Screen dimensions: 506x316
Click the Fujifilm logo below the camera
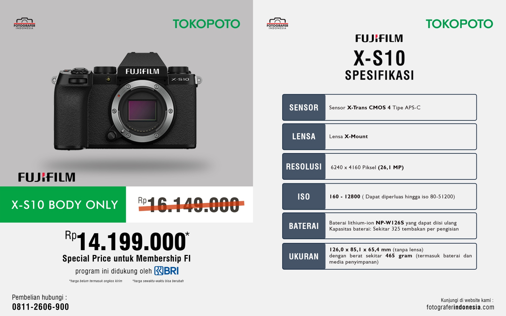coord(47,177)
